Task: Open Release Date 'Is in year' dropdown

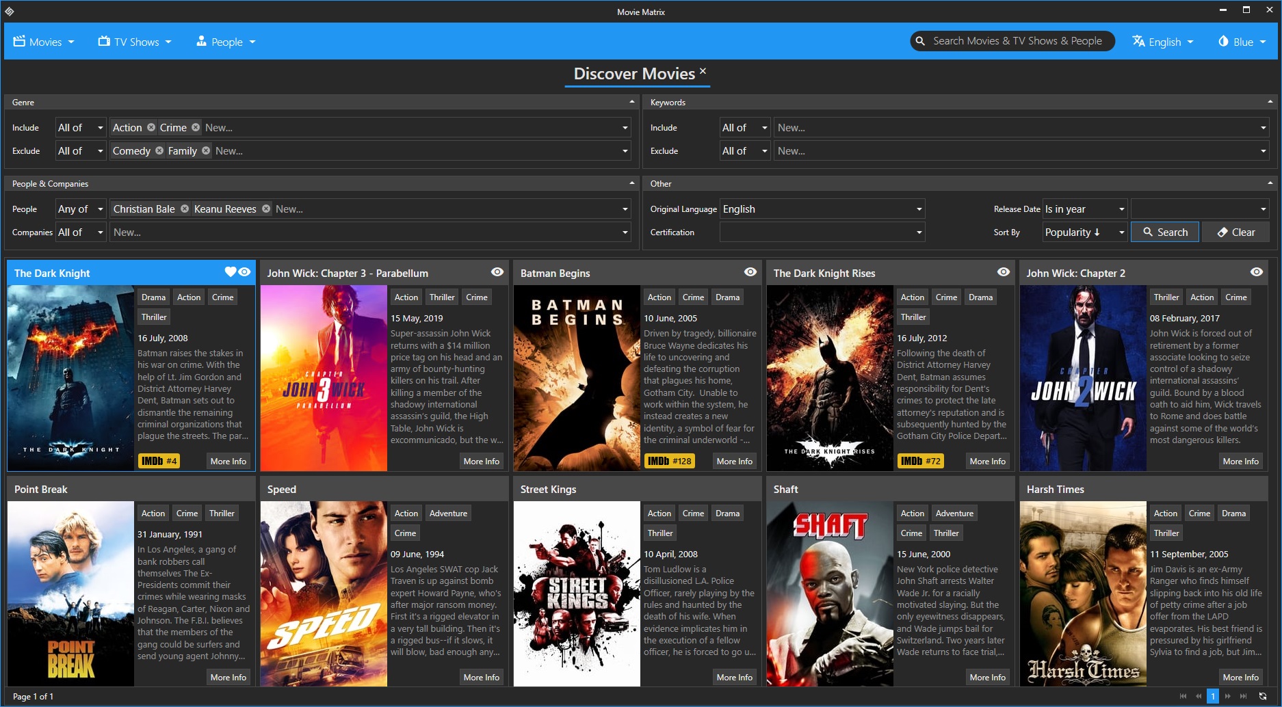Action: pyautogui.click(x=1085, y=209)
